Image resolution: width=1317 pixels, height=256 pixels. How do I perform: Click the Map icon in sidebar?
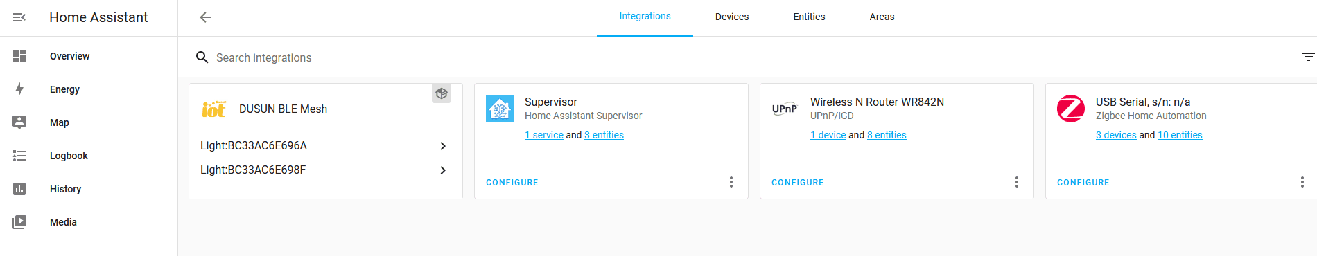pyautogui.click(x=19, y=122)
